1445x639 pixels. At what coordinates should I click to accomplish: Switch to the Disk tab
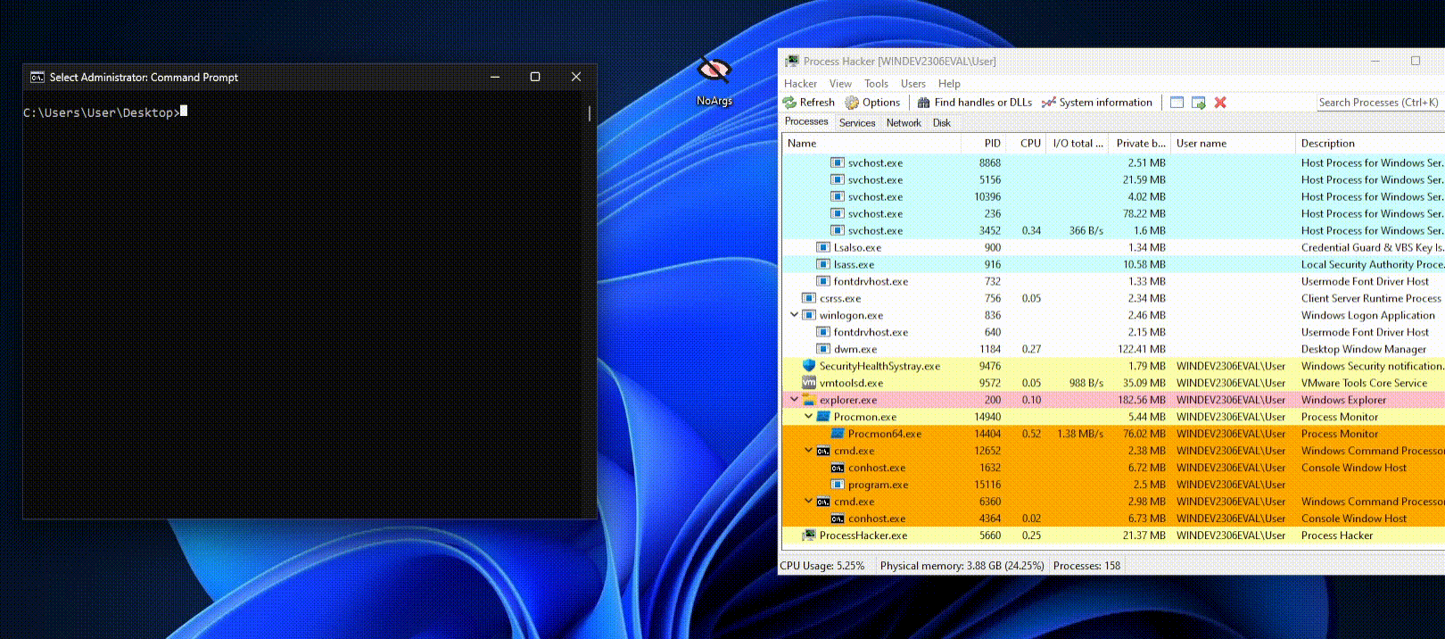(x=942, y=123)
